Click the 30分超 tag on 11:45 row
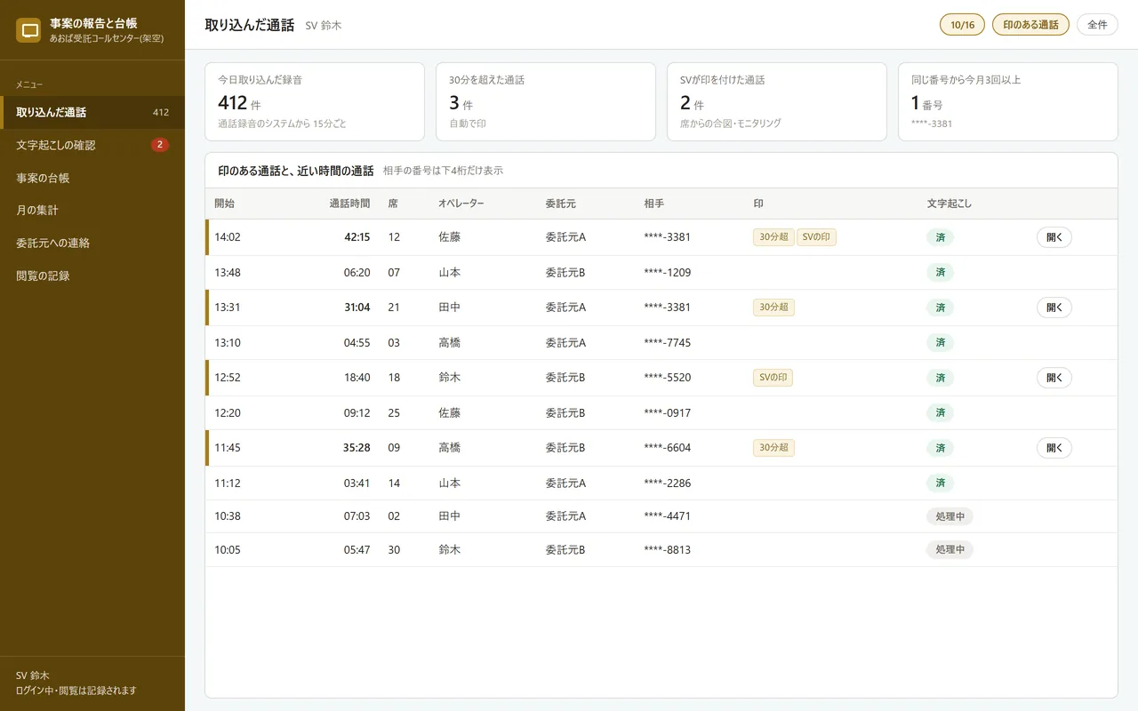Viewport: 1138px width, 711px height. pos(773,448)
